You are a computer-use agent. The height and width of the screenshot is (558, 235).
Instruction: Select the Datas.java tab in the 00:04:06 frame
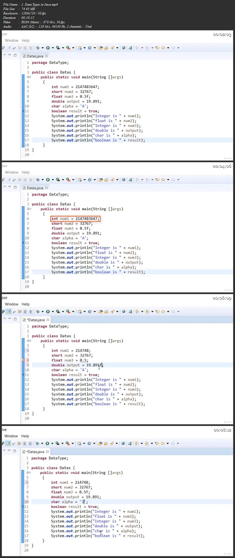click(35, 188)
